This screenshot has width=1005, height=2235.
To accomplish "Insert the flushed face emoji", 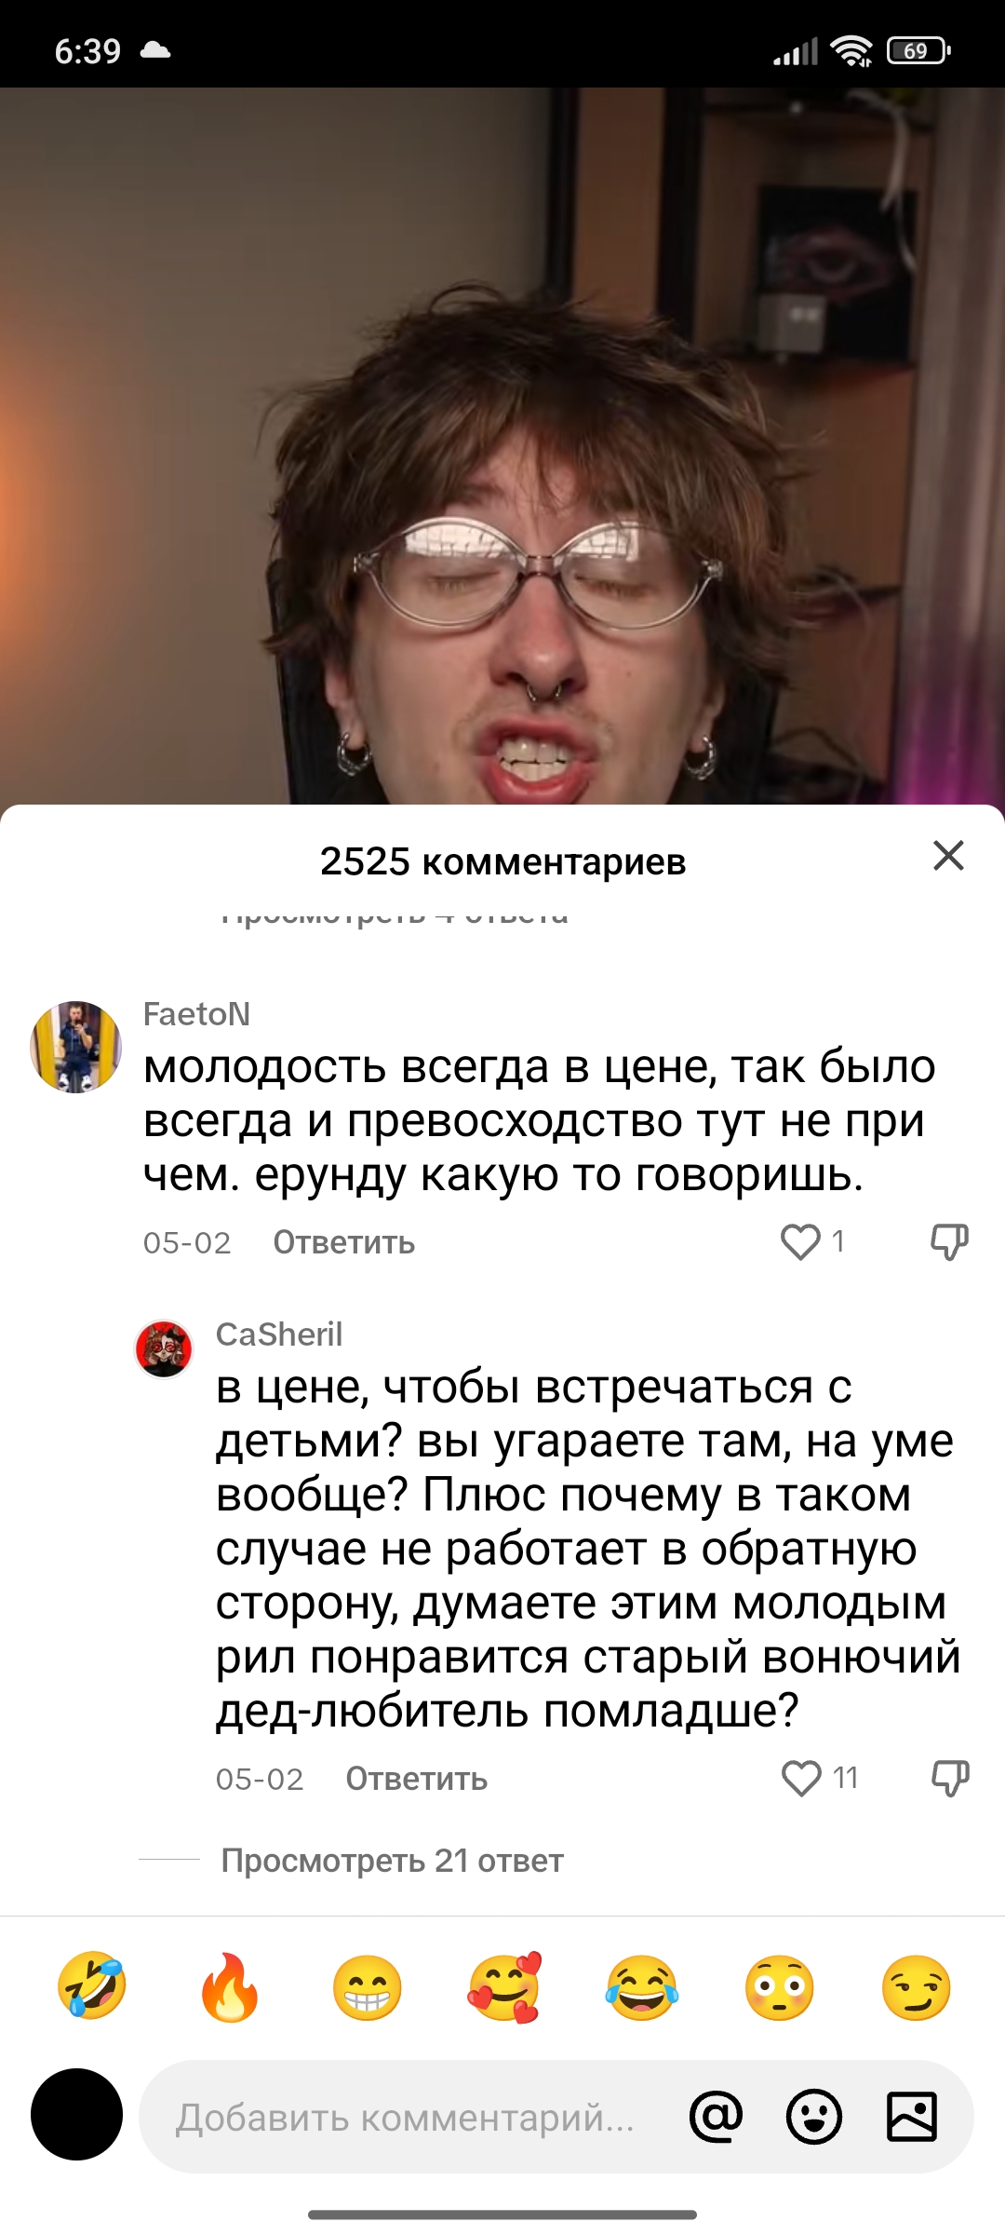I will point(780,1987).
